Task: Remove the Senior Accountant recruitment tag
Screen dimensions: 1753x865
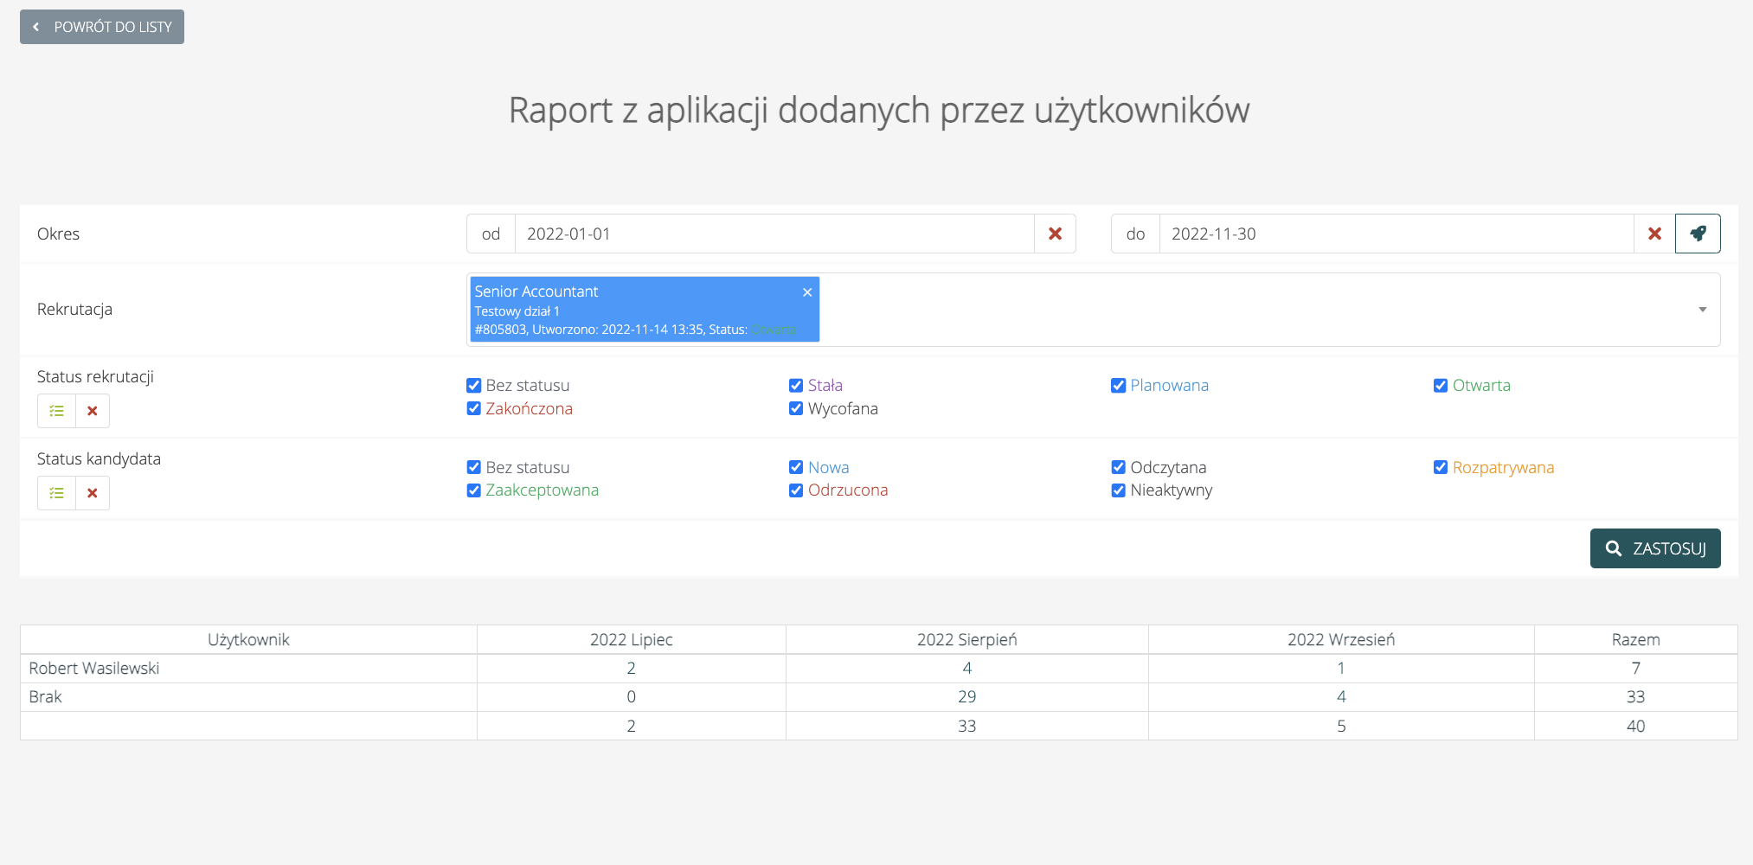Action: 806,292
